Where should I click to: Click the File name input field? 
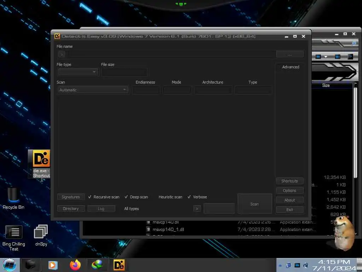pyautogui.click(x=171, y=54)
